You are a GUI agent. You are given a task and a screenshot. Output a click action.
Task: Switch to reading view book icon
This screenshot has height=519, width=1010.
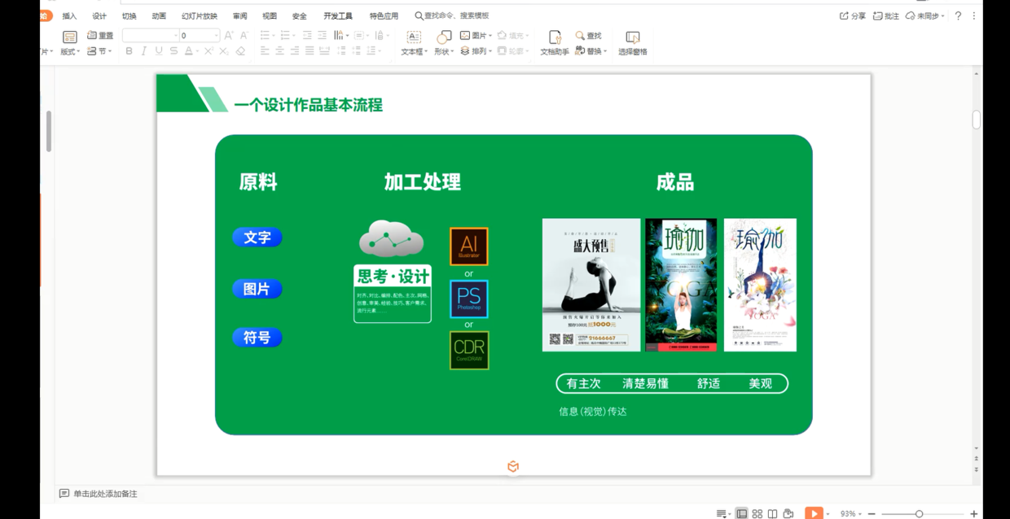click(773, 513)
